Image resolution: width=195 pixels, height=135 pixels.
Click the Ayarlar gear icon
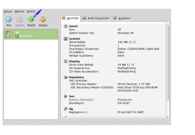pos(19,19)
